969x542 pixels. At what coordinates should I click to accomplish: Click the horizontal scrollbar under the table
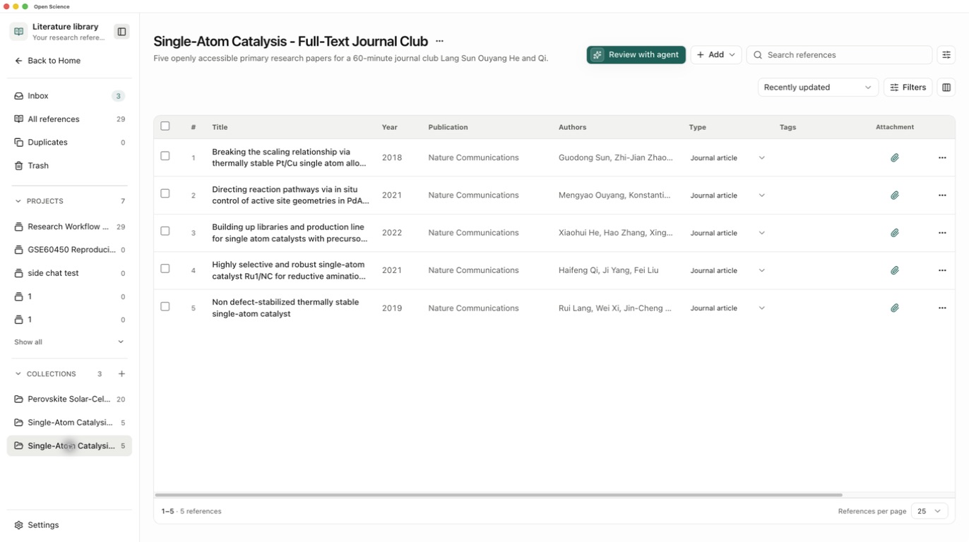point(499,495)
